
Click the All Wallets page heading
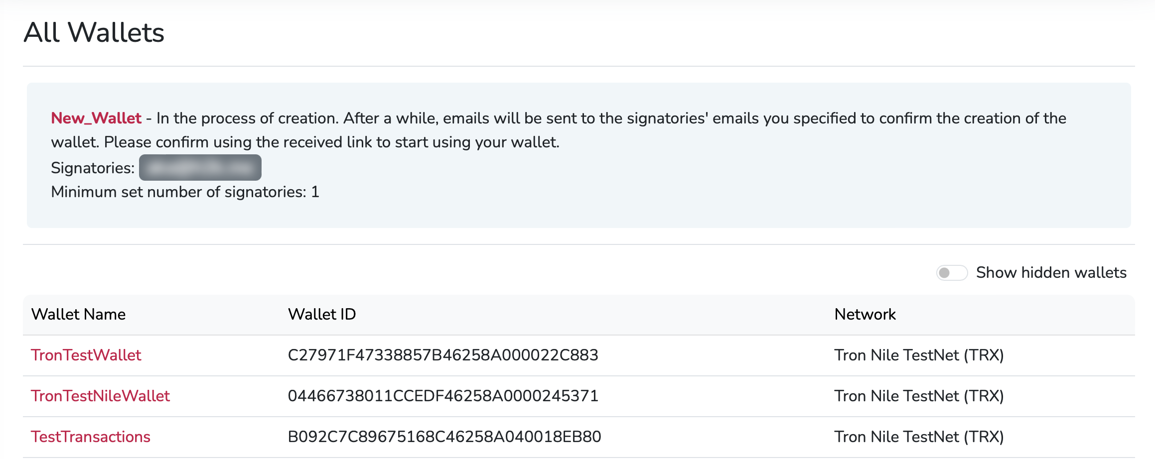pos(94,33)
